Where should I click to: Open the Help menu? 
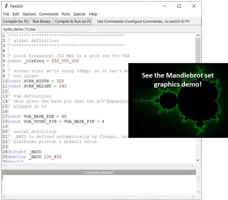pyautogui.click(x=93, y=14)
